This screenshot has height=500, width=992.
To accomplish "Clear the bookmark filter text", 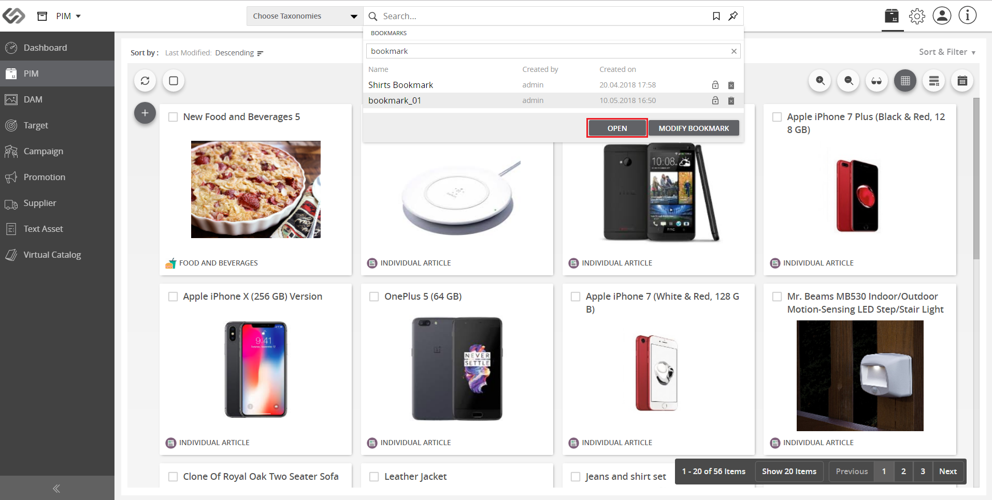I will click(x=734, y=51).
